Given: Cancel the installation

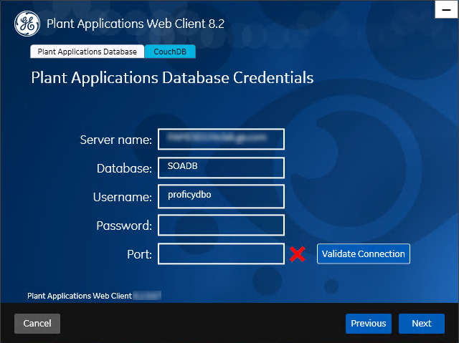Looking at the screenshot, I should click(37, 324).
